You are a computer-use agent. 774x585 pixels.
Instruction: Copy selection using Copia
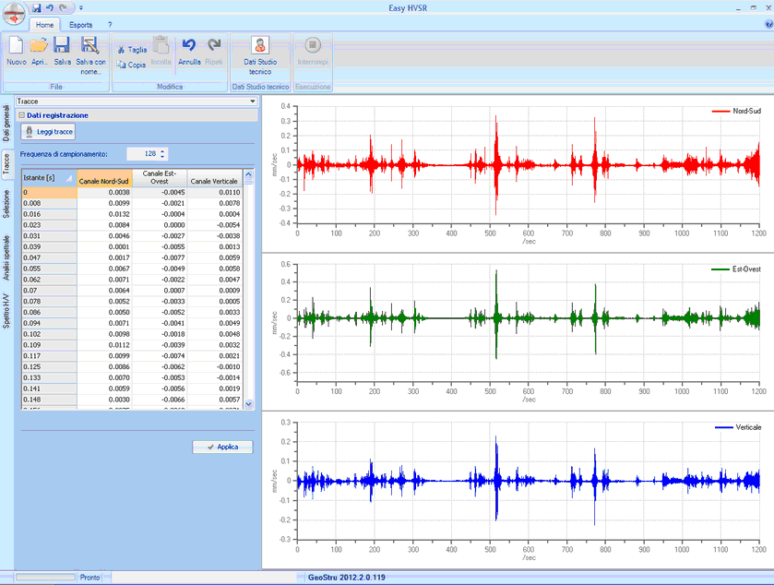coord(131,65)
